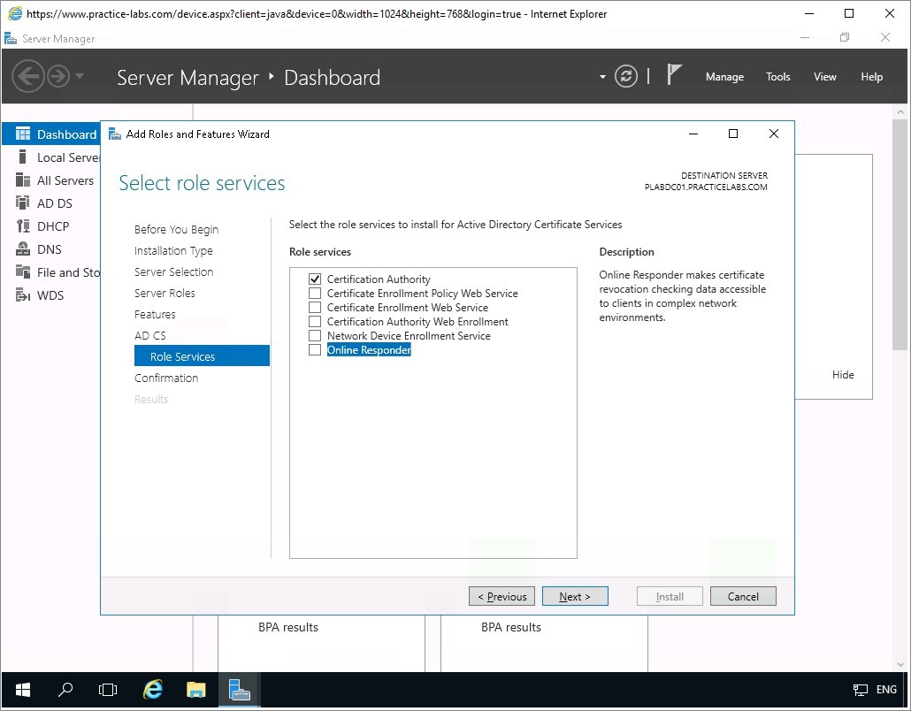
Task: Click the taskbar Search icon
Action: 65,690
